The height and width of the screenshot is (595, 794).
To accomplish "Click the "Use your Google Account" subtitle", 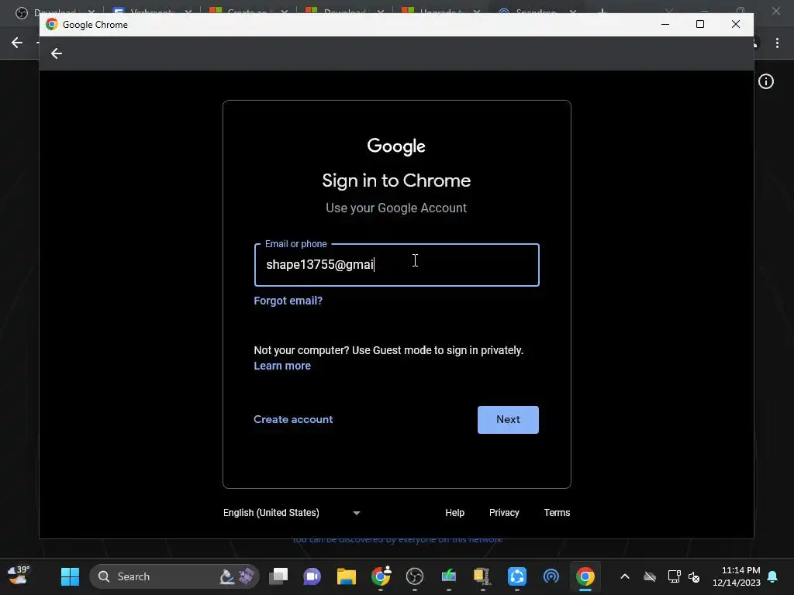I will click(396, 208).
